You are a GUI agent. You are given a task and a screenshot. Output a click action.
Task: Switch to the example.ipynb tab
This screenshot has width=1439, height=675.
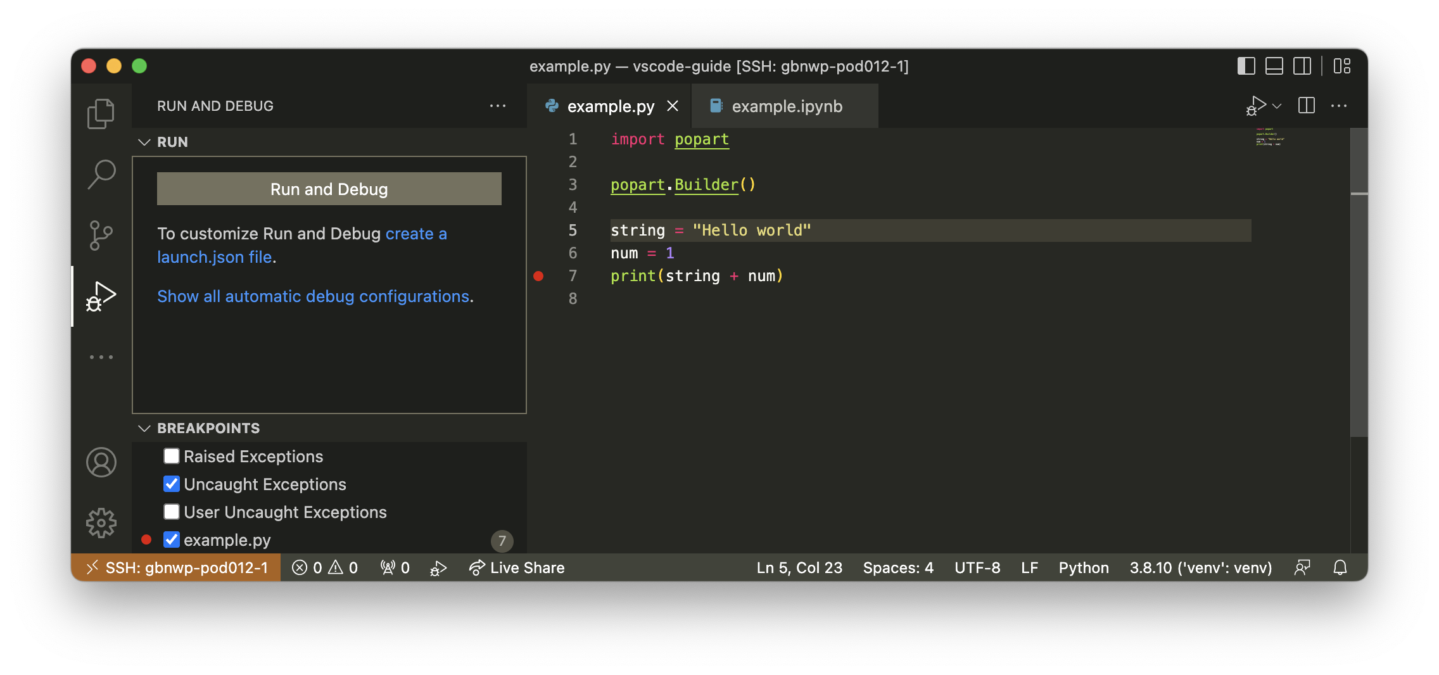point(787,106)
